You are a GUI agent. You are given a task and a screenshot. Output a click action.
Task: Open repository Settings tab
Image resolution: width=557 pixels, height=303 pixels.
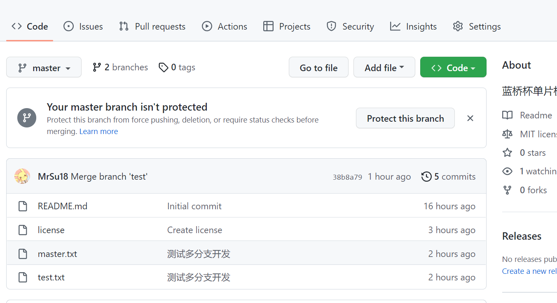click(477, 26)
